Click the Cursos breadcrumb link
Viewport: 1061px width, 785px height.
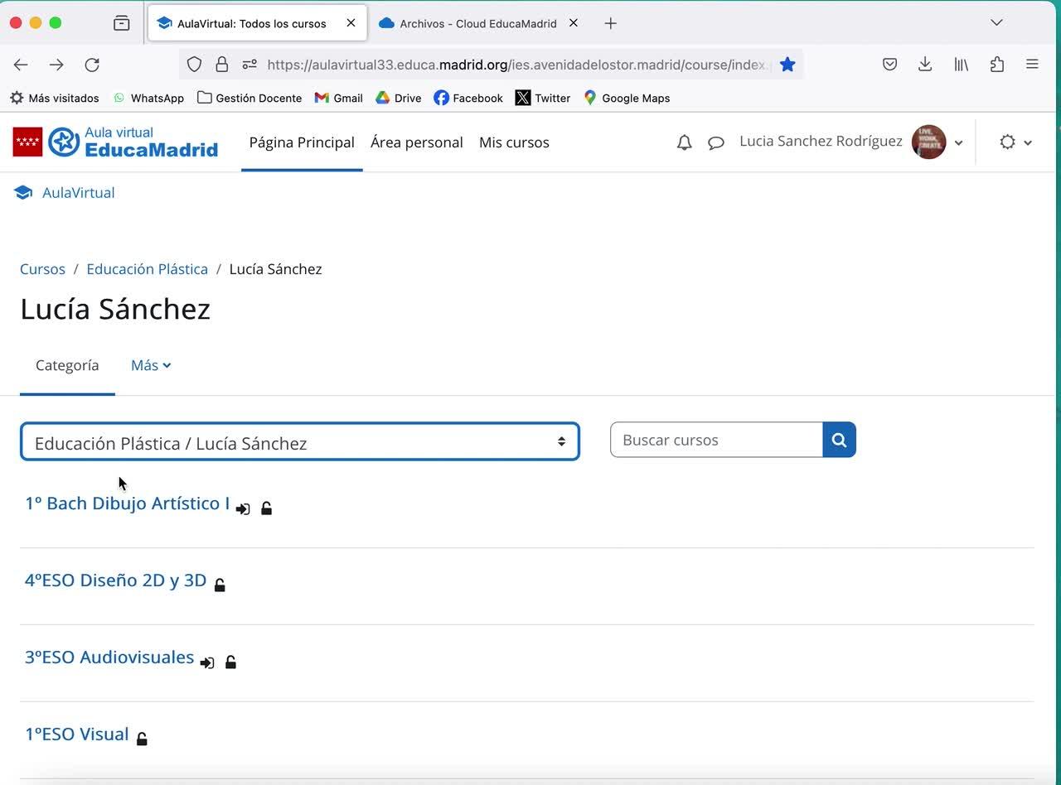click(x=42, y=269)
